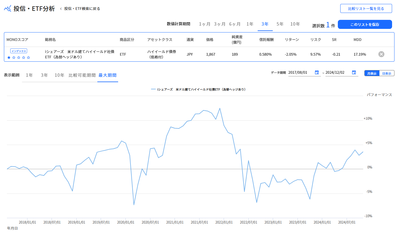Go back via 投信・ETF検索に戻る link
396x235 pixels.
pos(82,9)
